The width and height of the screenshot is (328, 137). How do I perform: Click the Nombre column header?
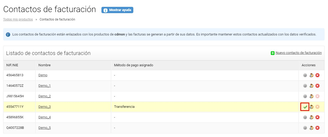(x=45, y=65)
